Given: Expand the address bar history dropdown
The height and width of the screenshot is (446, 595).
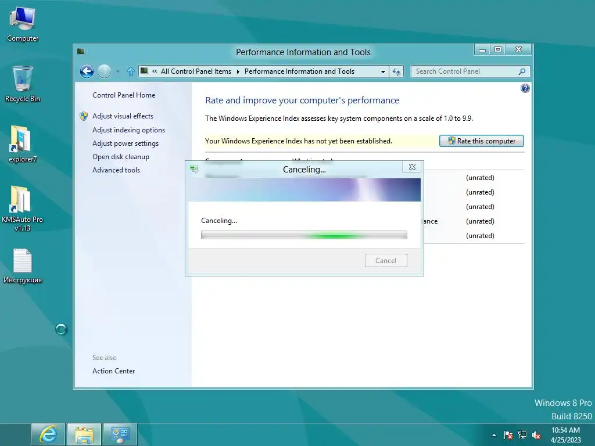Looking at the screenshot, I should tap(383, 71).
